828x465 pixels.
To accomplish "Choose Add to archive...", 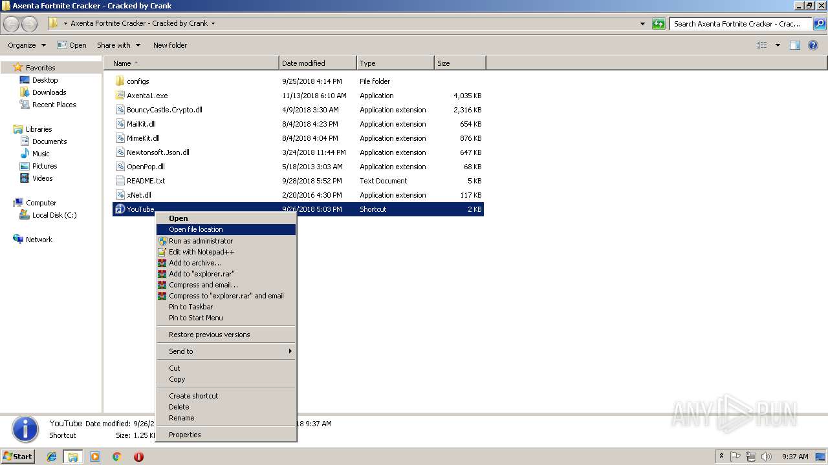I will coord(226,263).
